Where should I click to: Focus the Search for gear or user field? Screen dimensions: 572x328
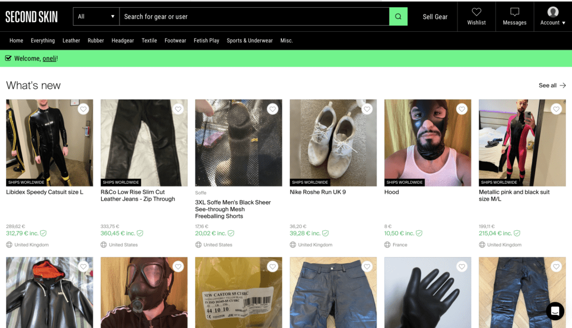pyautogui.click(x=254, y=16)
